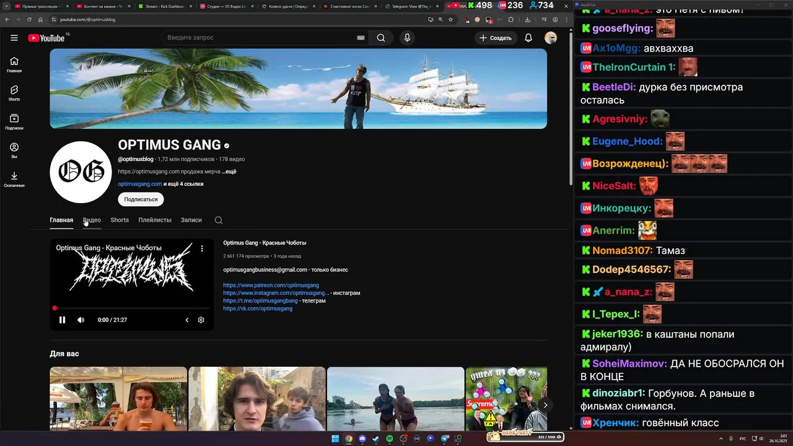The width and height of the screenshot is (793, 446).
Task: Reload the page in the browser
Action: [x=29, y=19]
